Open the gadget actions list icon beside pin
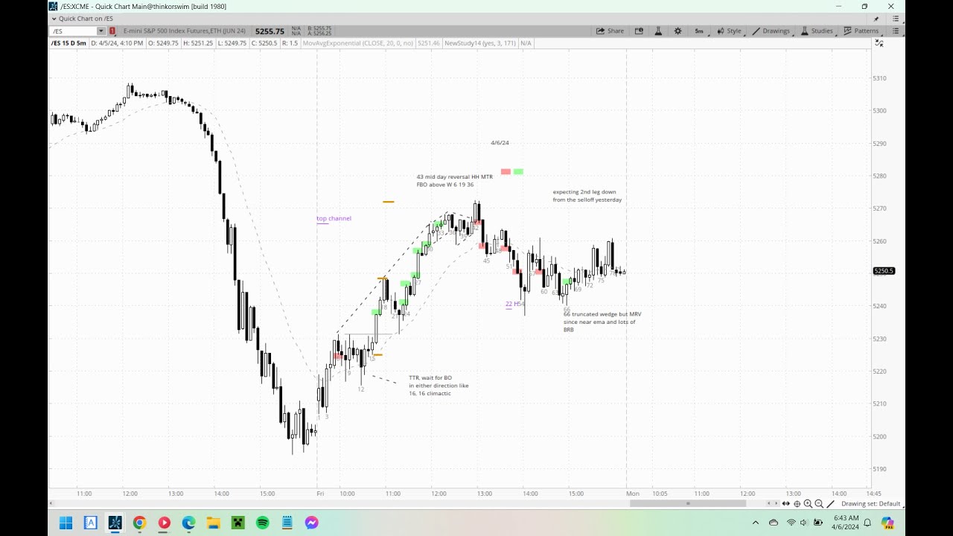This screenshot has width=953, height=536. [x=895, y=19]
